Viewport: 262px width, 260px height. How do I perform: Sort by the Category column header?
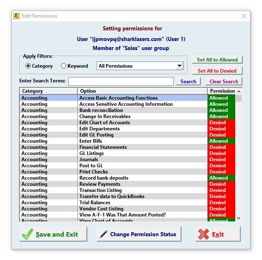coord(49,91)
